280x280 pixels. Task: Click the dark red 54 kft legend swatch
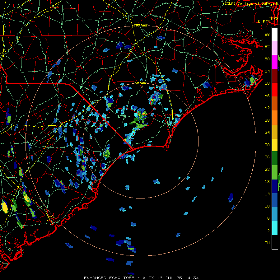(275, 76)
